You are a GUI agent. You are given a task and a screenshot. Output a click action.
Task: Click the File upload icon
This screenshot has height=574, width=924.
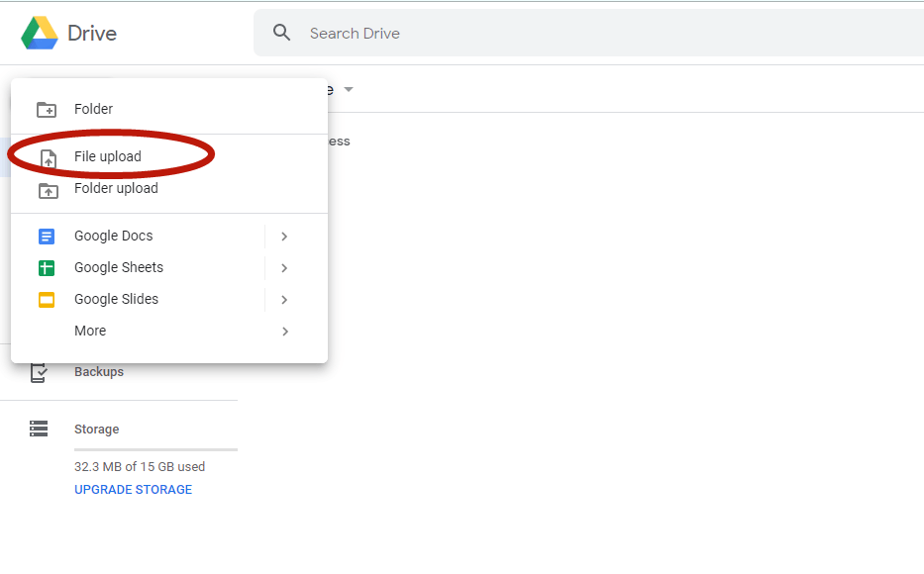pyautogui.click(x=49, y=158)
